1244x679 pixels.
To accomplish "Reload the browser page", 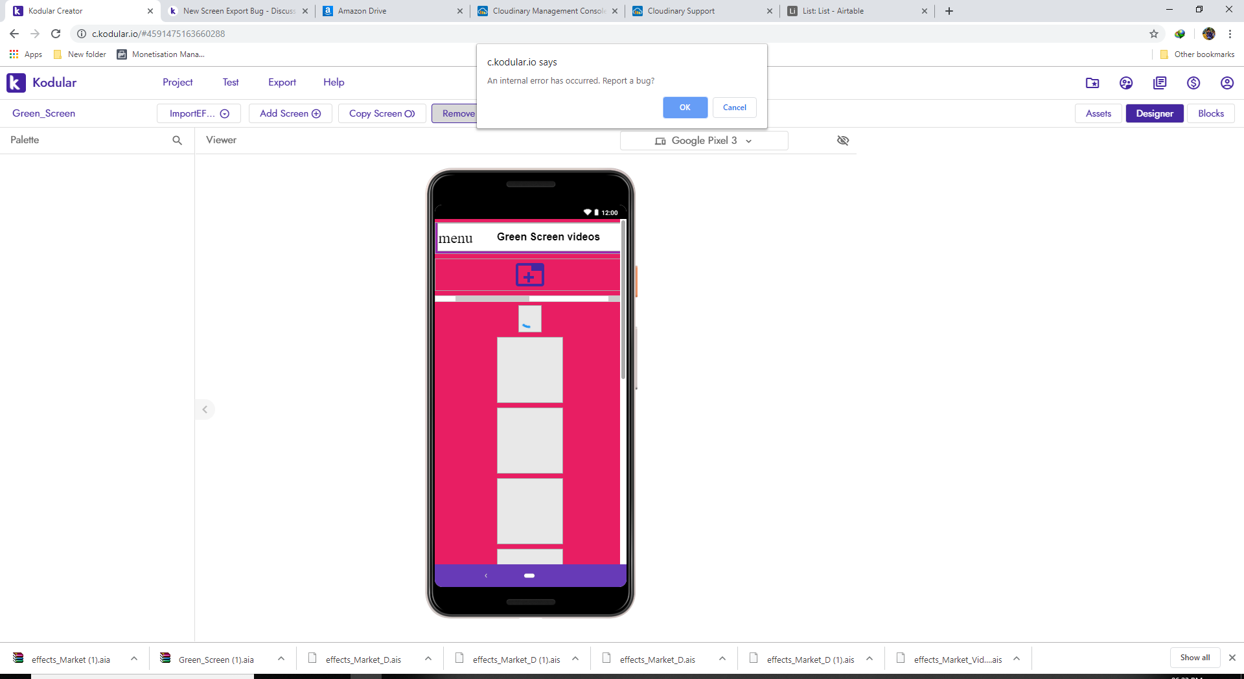I will [x=56, y=34].
